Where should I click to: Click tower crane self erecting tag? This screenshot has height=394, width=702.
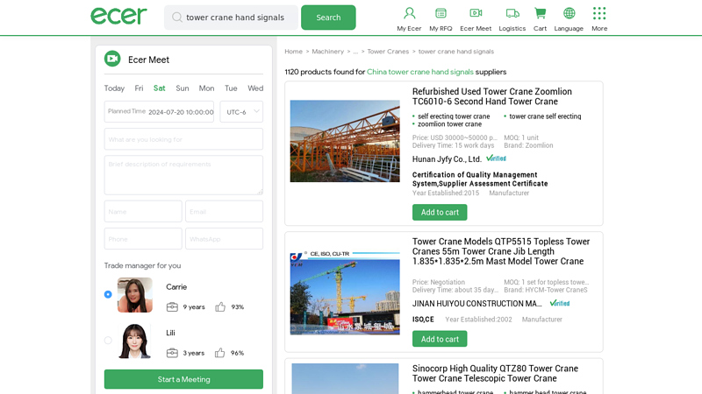tap(545, 116)
